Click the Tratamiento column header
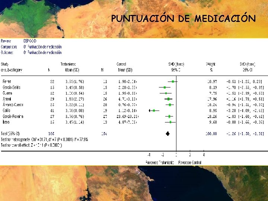This screenshot has height=201, width=268. click(x=68, y=64)
